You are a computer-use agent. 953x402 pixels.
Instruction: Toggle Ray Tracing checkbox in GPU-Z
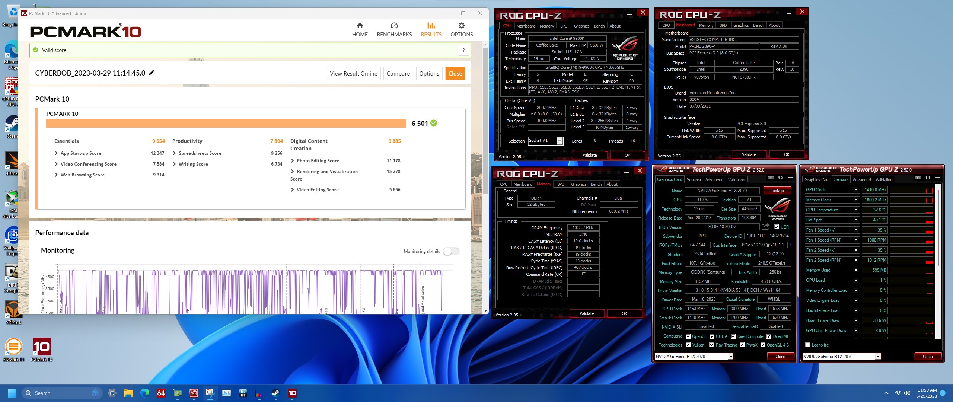pos(712,345)
